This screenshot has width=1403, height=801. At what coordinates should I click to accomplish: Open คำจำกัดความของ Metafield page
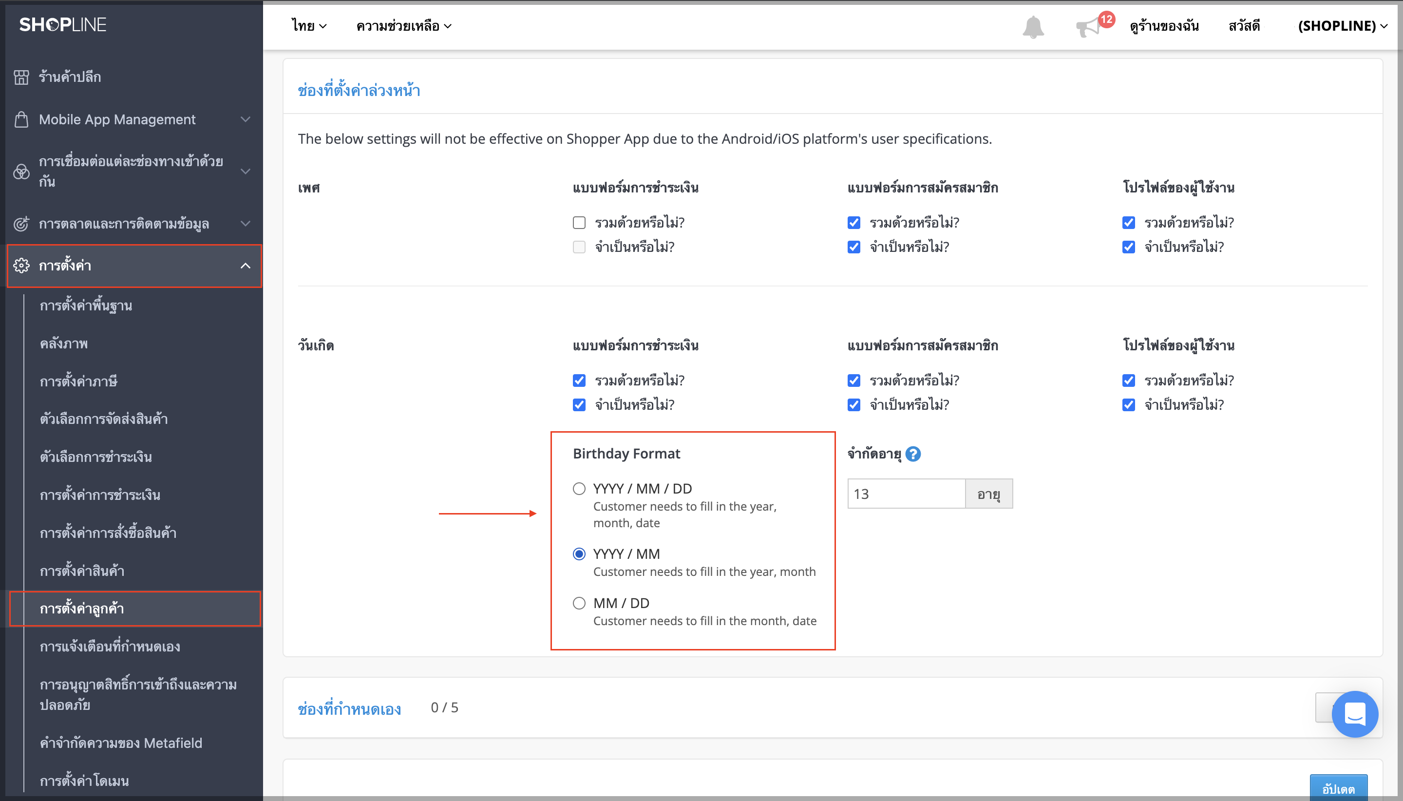[x=121, y=743]
